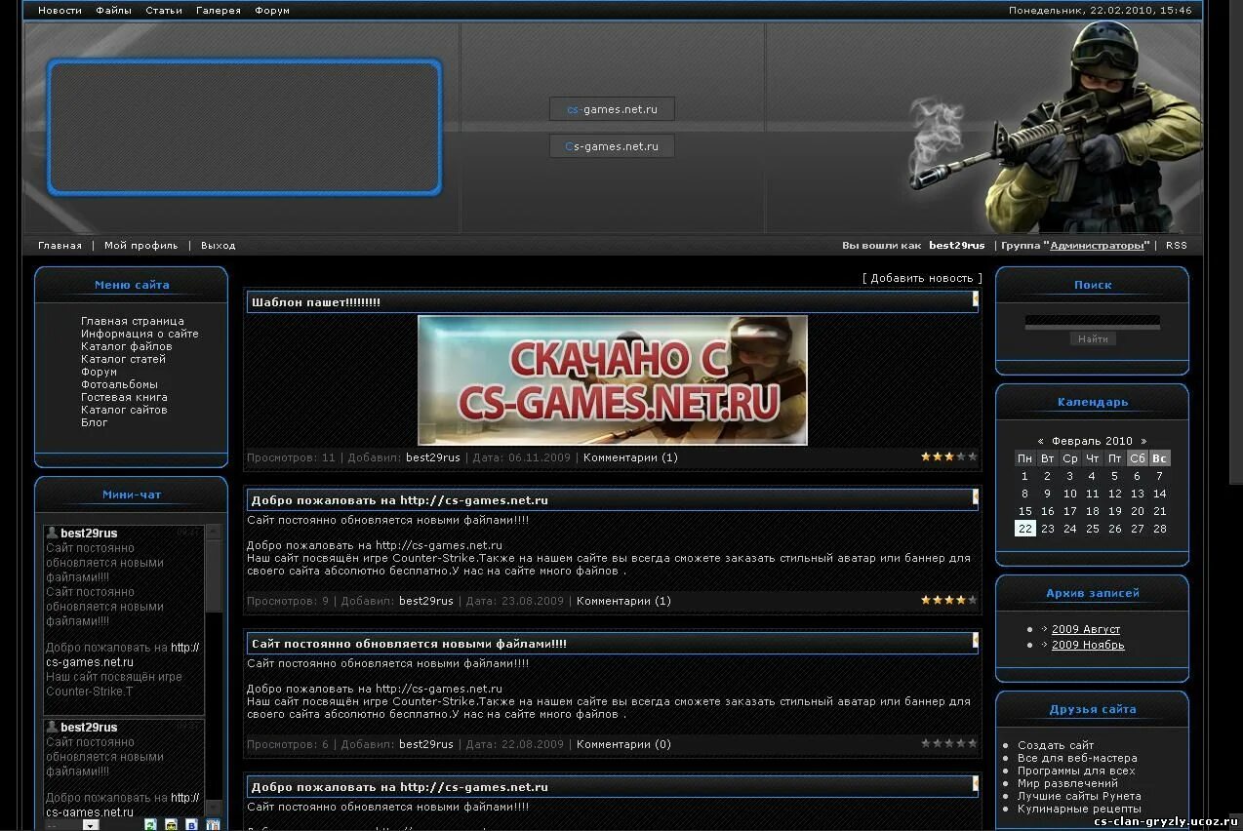The height and width of the screenshot is (831, 1243).
Task: Go to previous month « in calendar
Action: pos(1040,441)
